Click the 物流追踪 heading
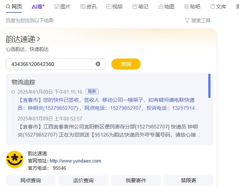239x187 pixels. pyautogui.click(x=23, y=82)
